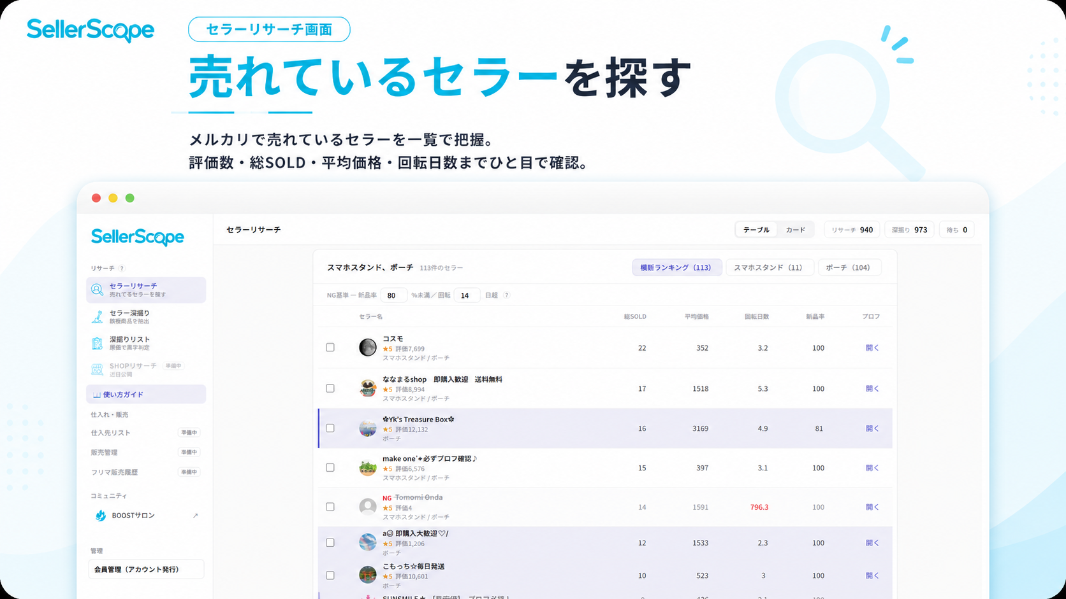Click Tomomi Onda default avatar
Screen dimensions: 1066x599
(368, 507)
